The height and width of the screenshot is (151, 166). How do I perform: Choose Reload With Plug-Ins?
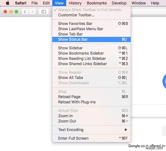[x=91, y=102]
